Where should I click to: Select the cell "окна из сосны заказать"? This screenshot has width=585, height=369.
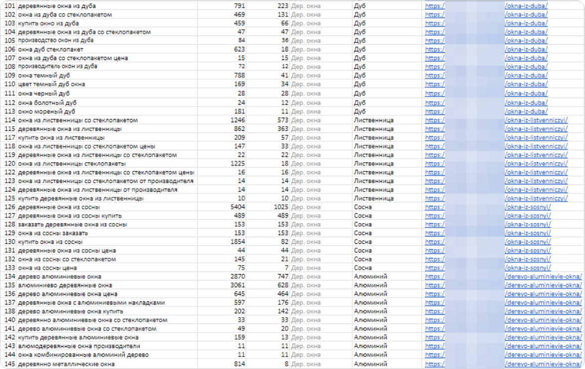[53, 233]
